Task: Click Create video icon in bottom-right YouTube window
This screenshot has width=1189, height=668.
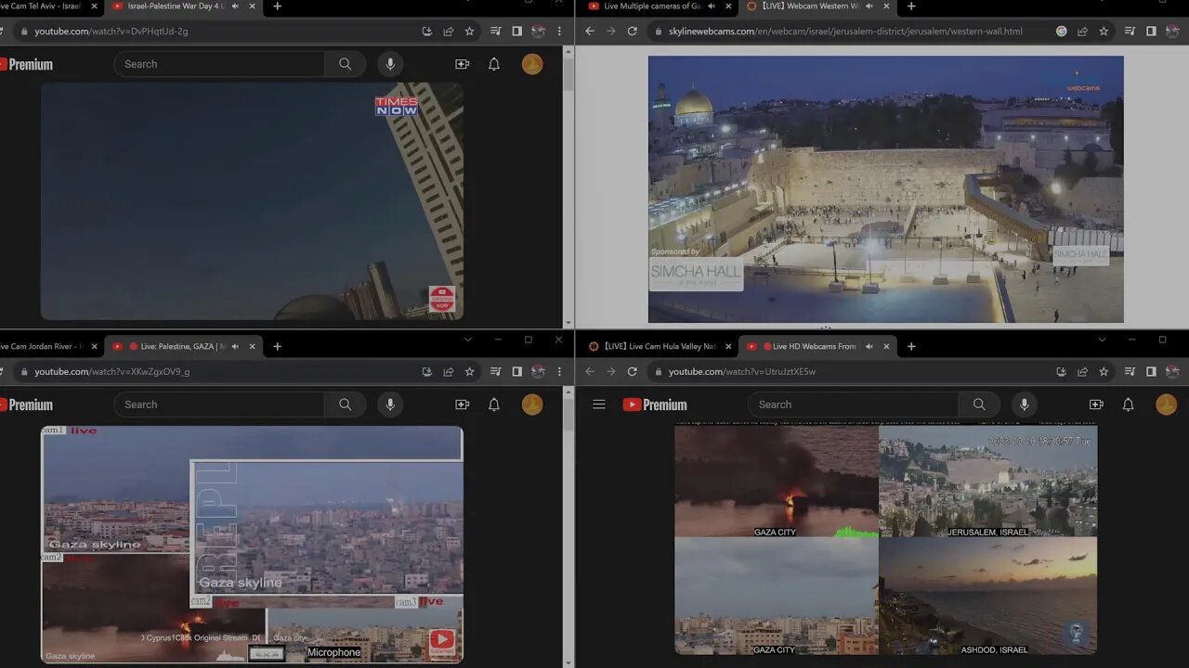Action: [x=1096, y=405]
